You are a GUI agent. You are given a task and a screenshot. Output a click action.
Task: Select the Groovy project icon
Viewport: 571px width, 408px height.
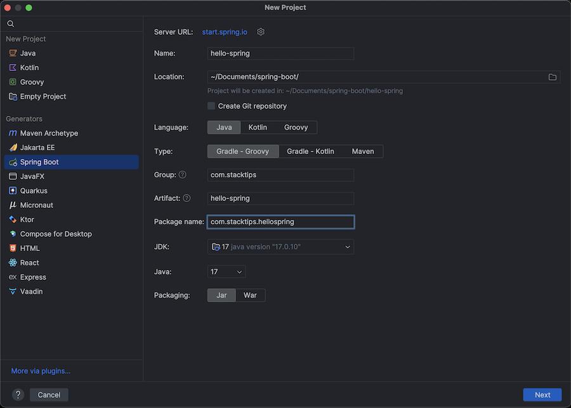point(13,82)
